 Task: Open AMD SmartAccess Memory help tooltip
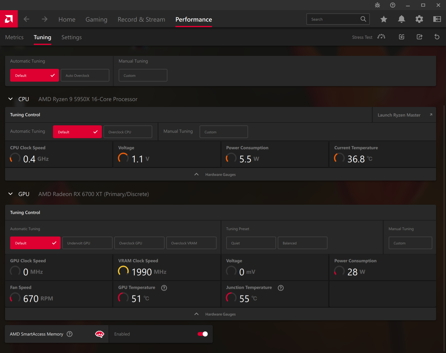point(70,334)
